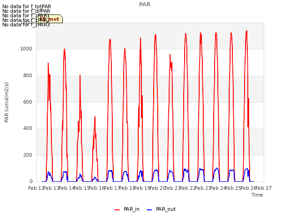Screen dimensions: 291x218
Task: Click the 'No data for f_difPAR' message
Action: [26, 11]
